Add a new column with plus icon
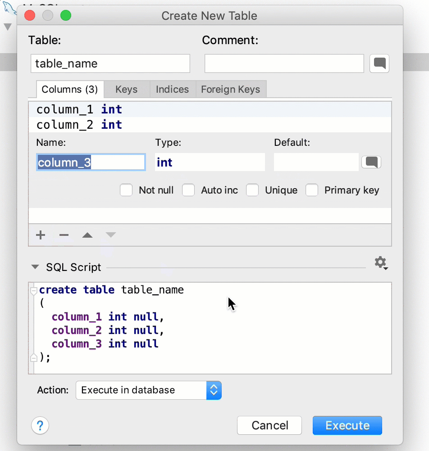The width and height of the screenshot is (429, 451). (41, 235)
